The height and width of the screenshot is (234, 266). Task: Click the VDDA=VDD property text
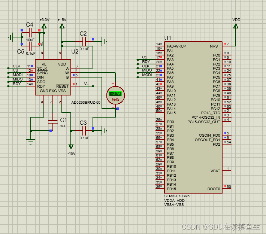[x=174, y=200]
